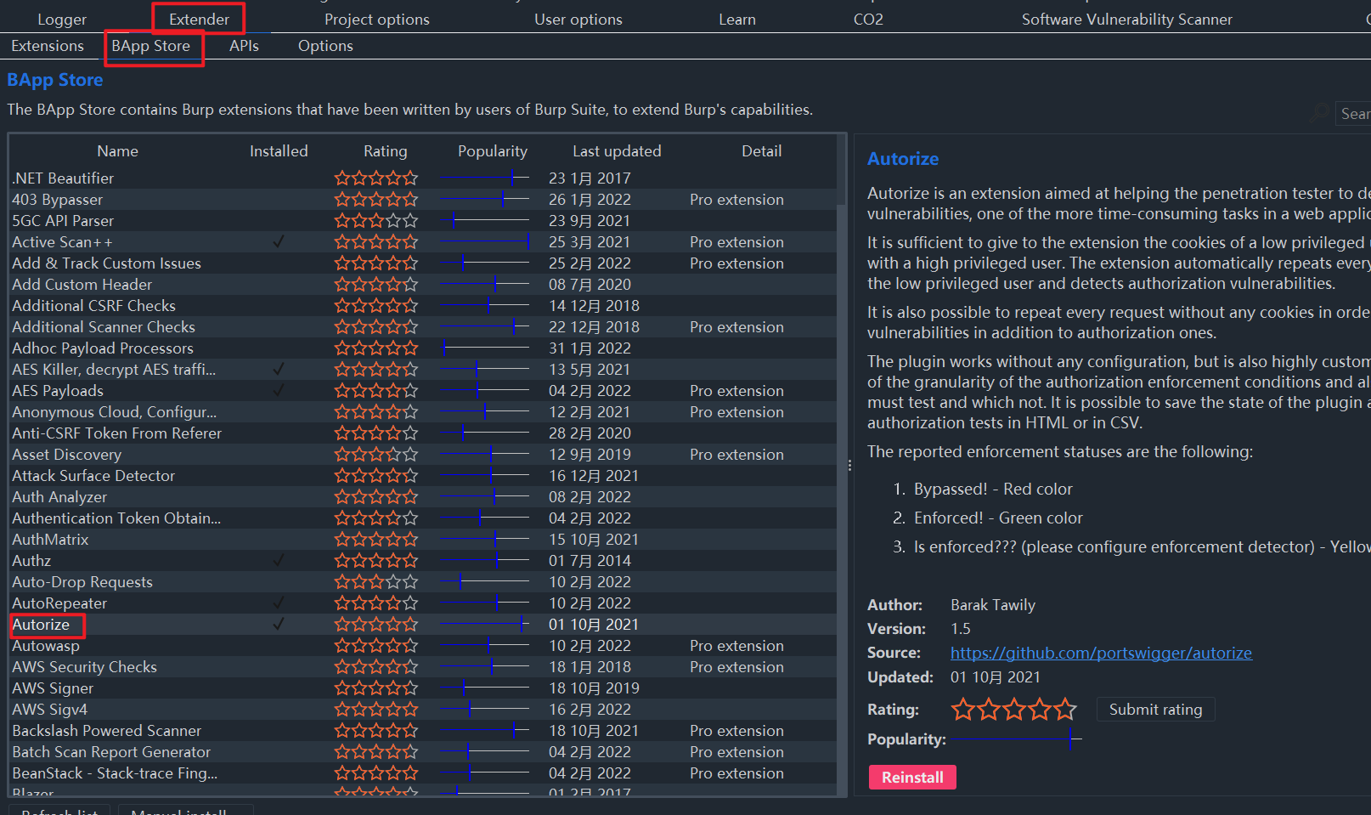Viewport: 1371px width, 815px height.
Task: Select the .NET Beautifier row
Action: pyautogui.click(x=422, y=178)
